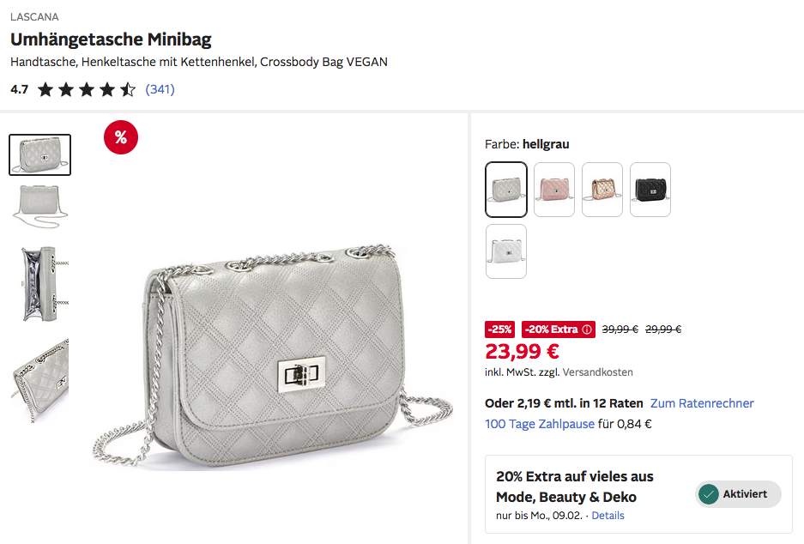Click the LASCANA brand name
The height and width of the screenshot is (544, 804).
click(34, 17)
